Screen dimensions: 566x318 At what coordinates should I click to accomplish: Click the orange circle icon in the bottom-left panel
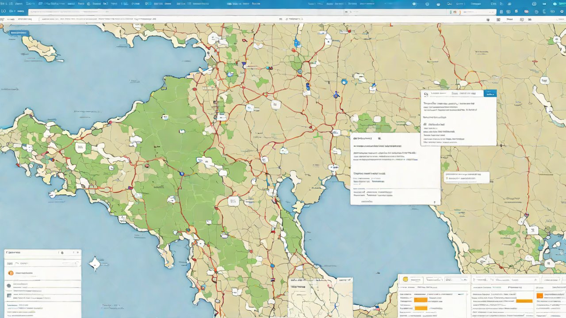tap(11, 273)
